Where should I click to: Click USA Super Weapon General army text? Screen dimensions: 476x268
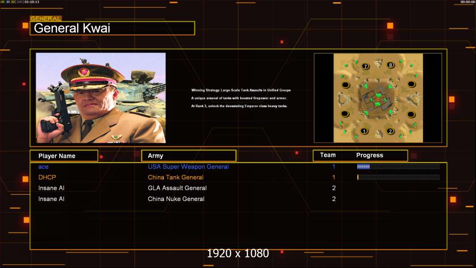[x=188, y=167]
